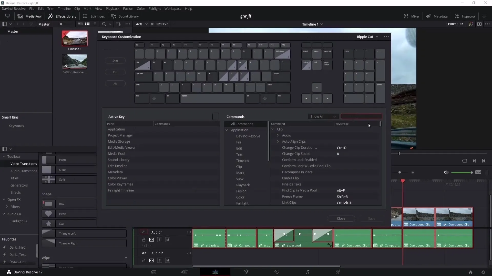Click the Close button in Keyboard Customization
492x276 pixels.
point(341,218)
